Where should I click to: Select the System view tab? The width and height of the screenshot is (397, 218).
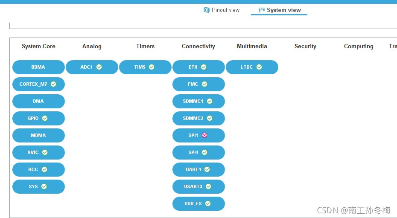tap(279, 10)
